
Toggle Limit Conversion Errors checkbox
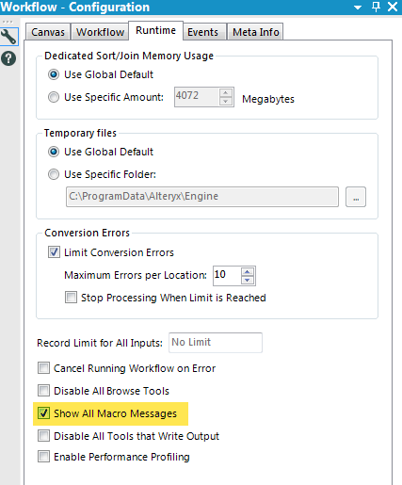click(54, 252)
